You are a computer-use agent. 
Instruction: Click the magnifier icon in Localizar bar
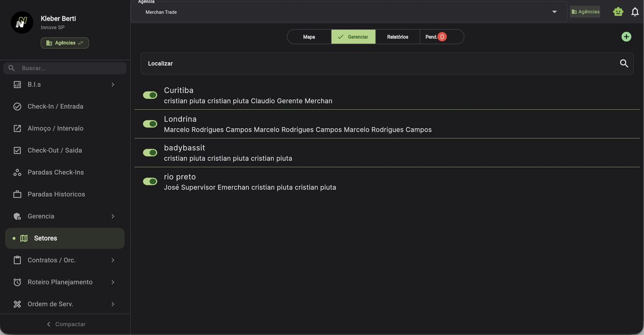click(624, 63)
